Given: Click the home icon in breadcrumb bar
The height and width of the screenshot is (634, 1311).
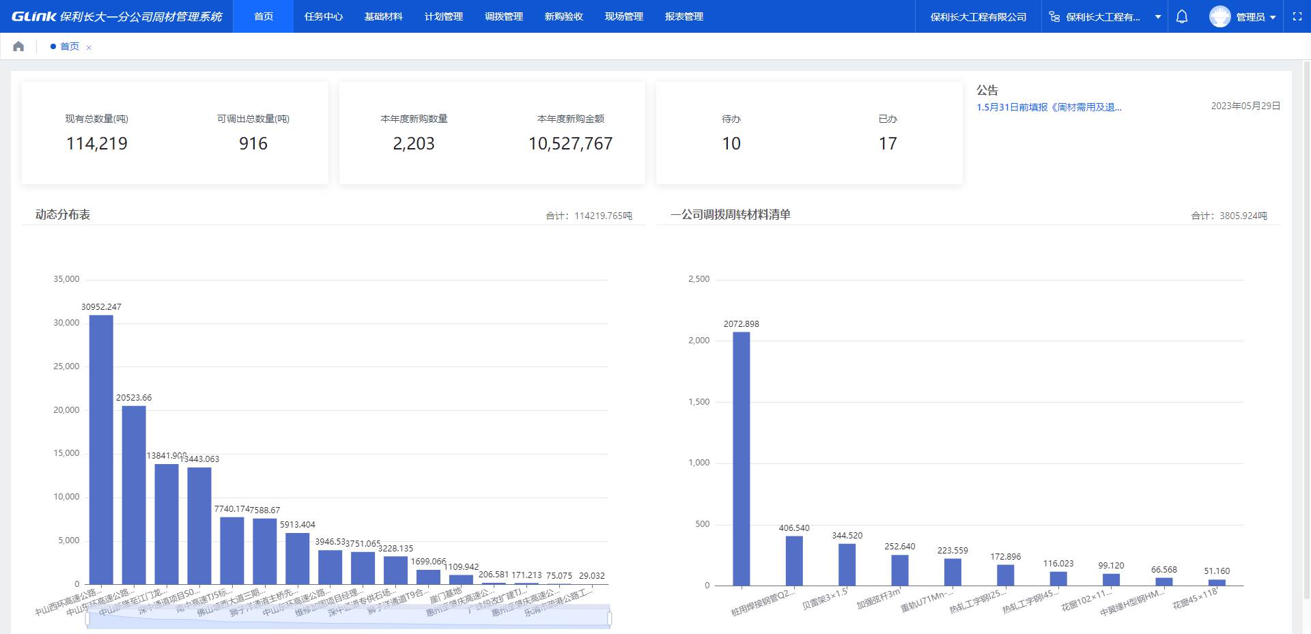Looking at the screenshot, I should point(18,46).
